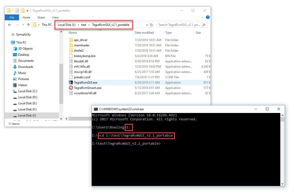Click the cmd.exe title bar icon
294x193 pixels.
(x=96, y=109)
